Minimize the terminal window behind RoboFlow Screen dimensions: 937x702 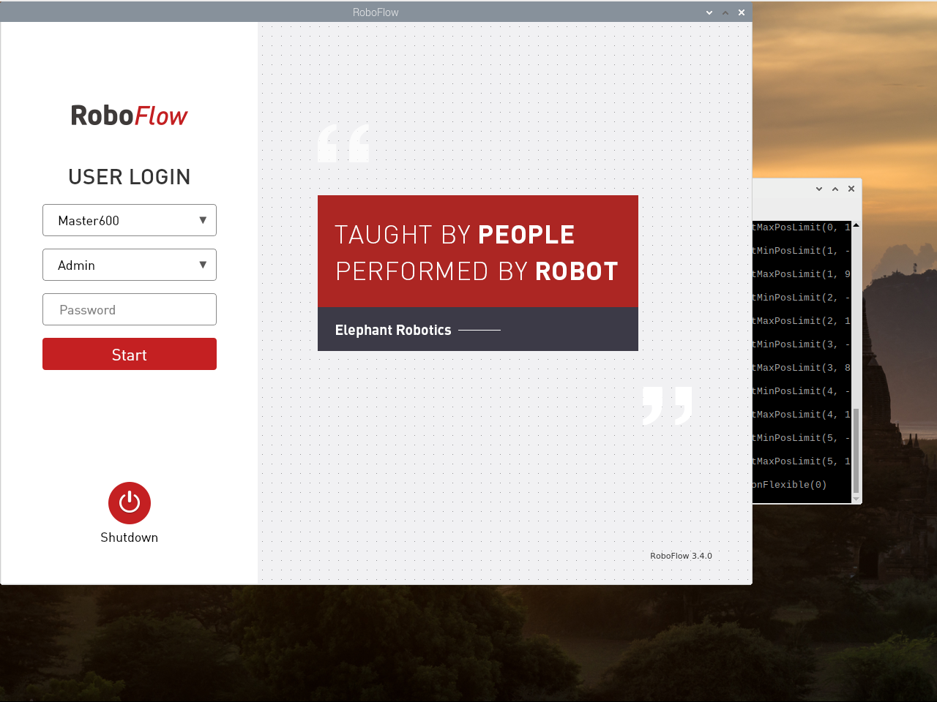pyautogui.click(x=819, y=189)
